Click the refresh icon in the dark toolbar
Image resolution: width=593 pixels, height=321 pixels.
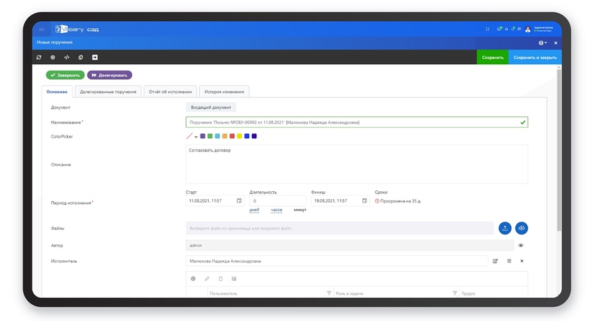pyautogui.click(x=40, y=57)
